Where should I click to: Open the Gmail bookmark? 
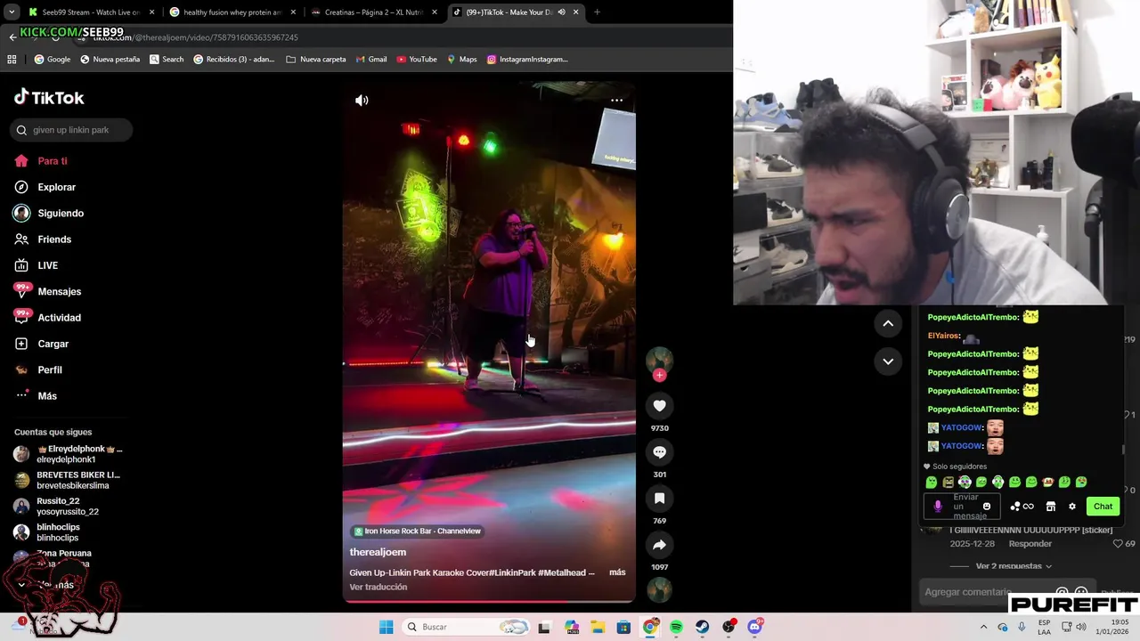[370, 60]
